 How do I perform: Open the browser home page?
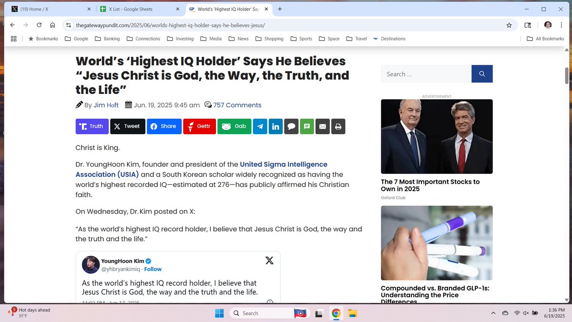tap(52, 25)
